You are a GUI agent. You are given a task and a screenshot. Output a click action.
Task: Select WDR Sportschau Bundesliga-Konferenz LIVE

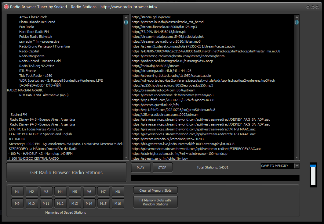[61, 80]
